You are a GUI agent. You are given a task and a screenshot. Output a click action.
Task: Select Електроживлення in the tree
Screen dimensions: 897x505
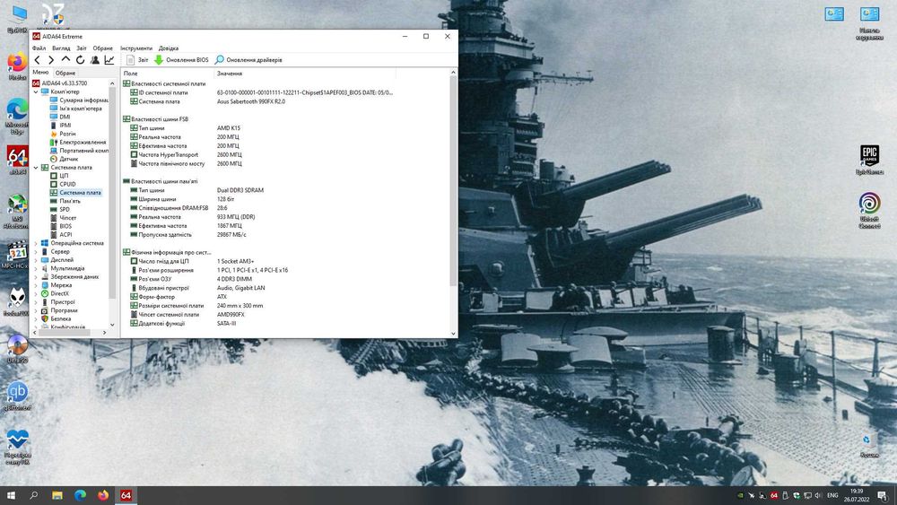pyautogui.click(x=83, y=142)
